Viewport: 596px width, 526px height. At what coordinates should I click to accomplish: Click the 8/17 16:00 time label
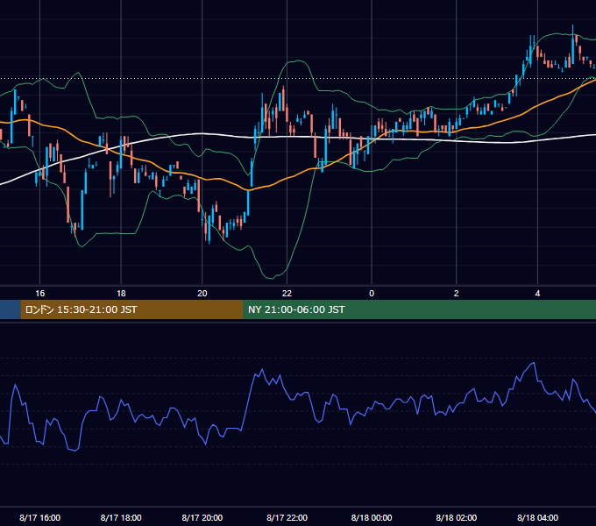(40, 517)
